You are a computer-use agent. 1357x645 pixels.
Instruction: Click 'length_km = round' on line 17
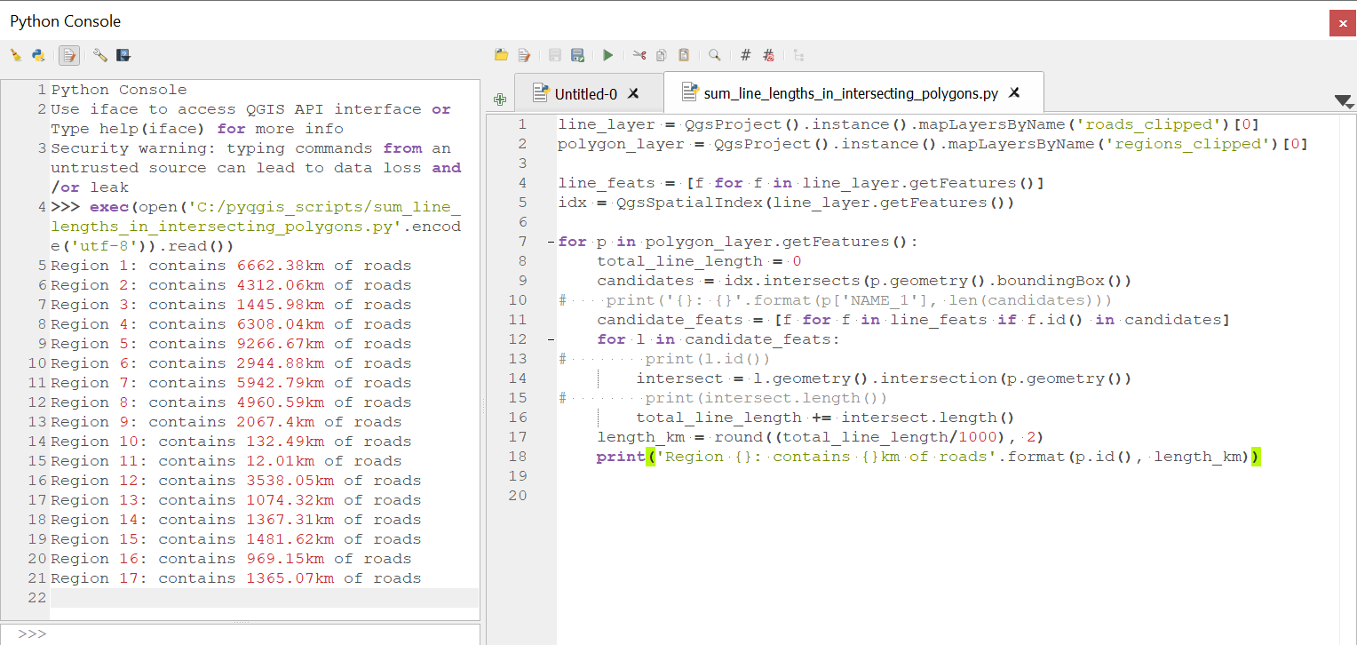coord(679,437)
